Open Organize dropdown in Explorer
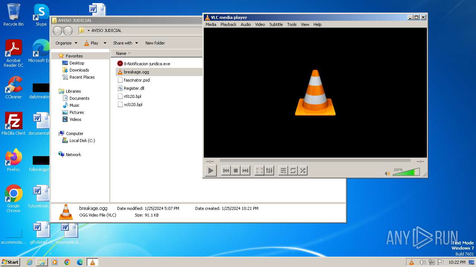Viewport: 476px width, 267px height. pos(66,43)
